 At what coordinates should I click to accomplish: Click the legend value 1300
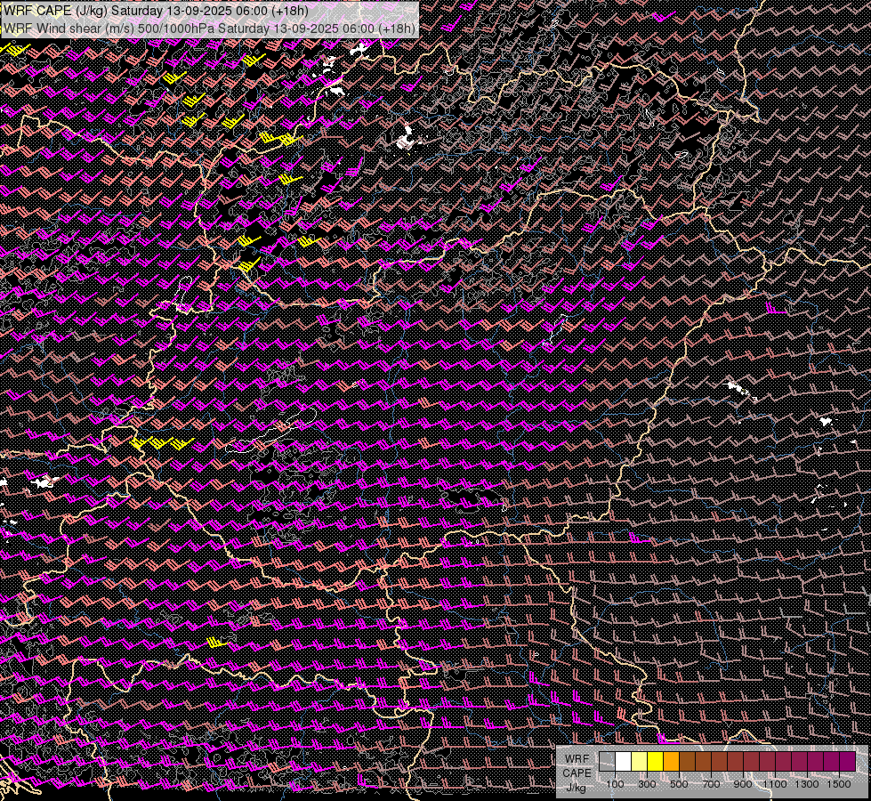tap(807, 784)
